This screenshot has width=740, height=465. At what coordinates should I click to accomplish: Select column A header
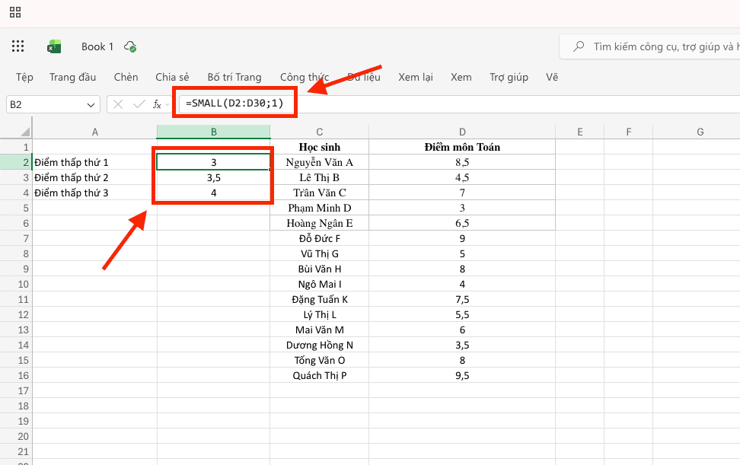tap(95, 132)
